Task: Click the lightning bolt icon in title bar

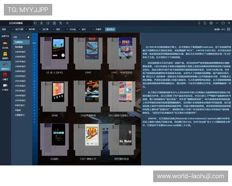Action: [199, 23]
